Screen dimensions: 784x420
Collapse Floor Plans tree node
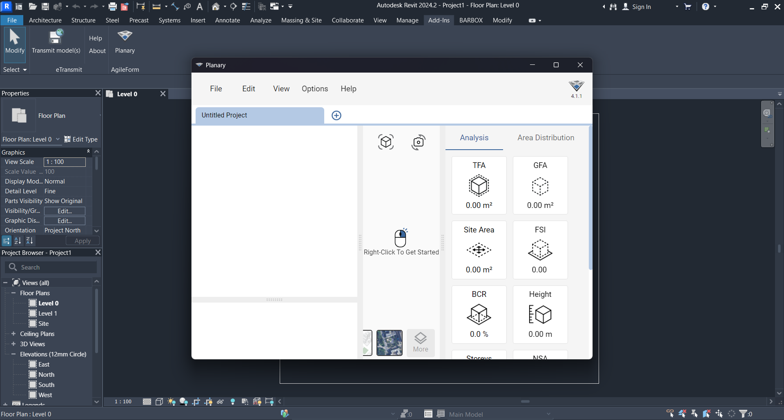[x=13, y=293]
